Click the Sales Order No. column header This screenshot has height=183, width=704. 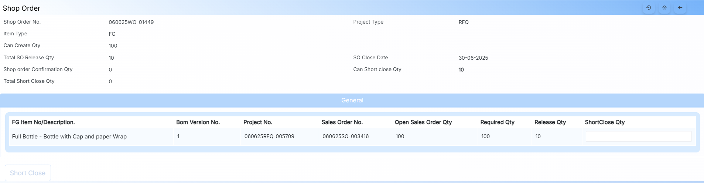click(x=342, y=122)
